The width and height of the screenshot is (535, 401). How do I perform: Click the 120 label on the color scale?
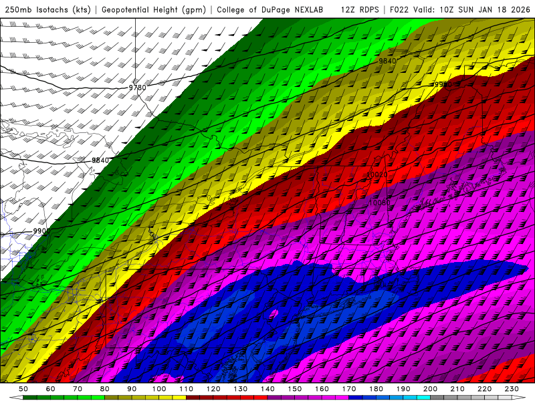coord(213,389)
